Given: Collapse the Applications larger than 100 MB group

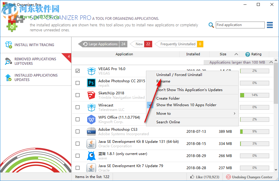Looking at the screenshot, I should click(271, 62).
